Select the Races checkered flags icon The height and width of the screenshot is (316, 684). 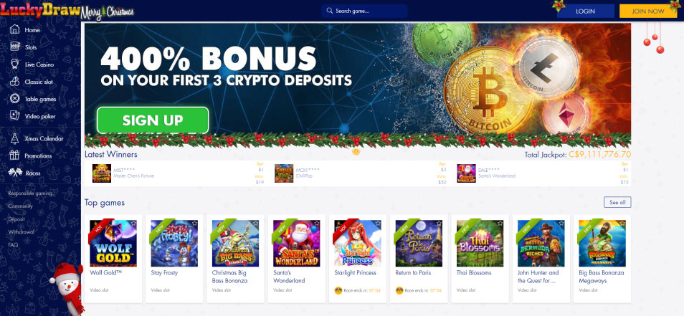click(x=15, y=173)
